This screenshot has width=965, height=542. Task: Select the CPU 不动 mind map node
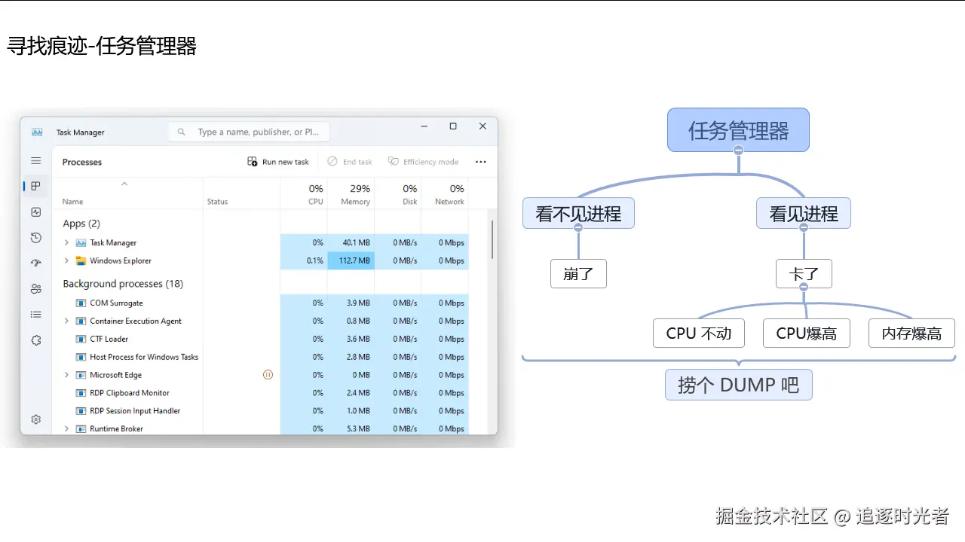(699, 333)
